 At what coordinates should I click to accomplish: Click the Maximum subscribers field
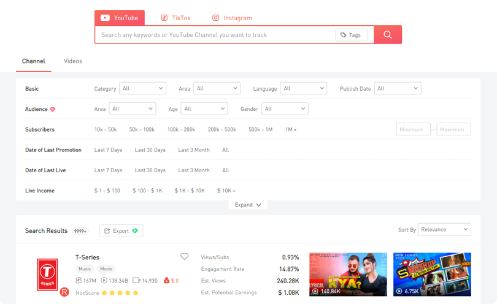(453, 129)
